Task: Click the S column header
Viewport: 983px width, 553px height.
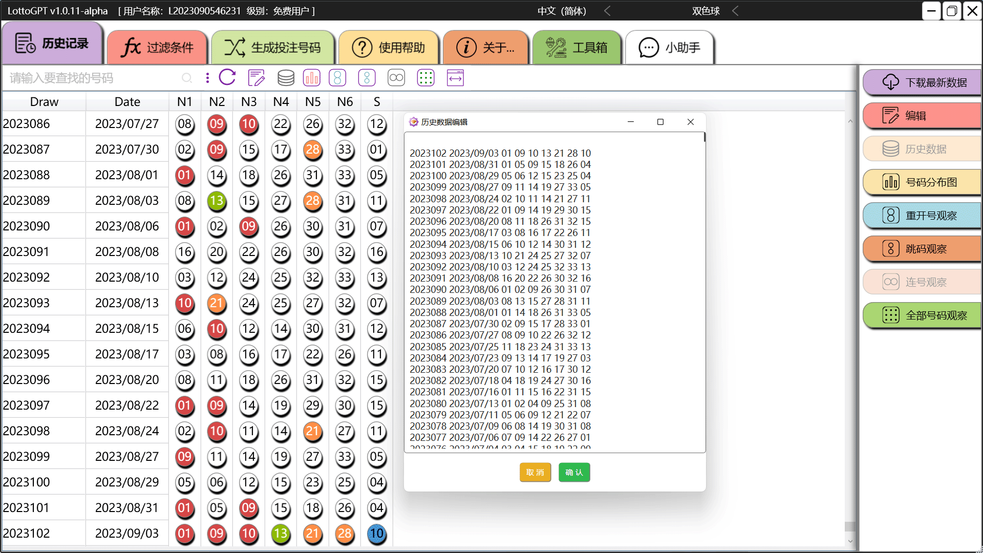Action: (x=377, y=102)
